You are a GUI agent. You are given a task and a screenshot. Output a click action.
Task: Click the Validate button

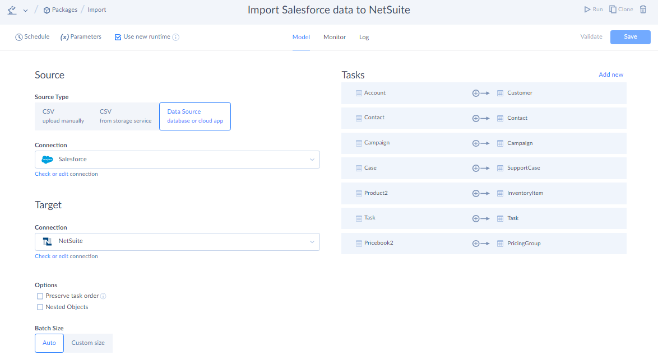pos(591,36)
